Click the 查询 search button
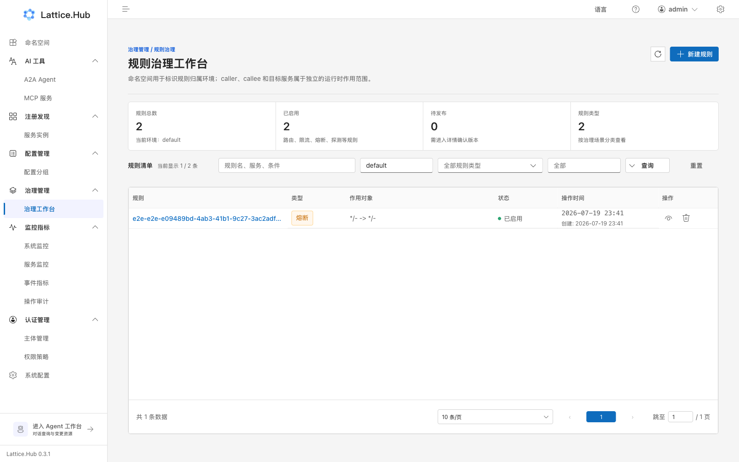Viewport: 739px width, 462px height. [648, 165]
